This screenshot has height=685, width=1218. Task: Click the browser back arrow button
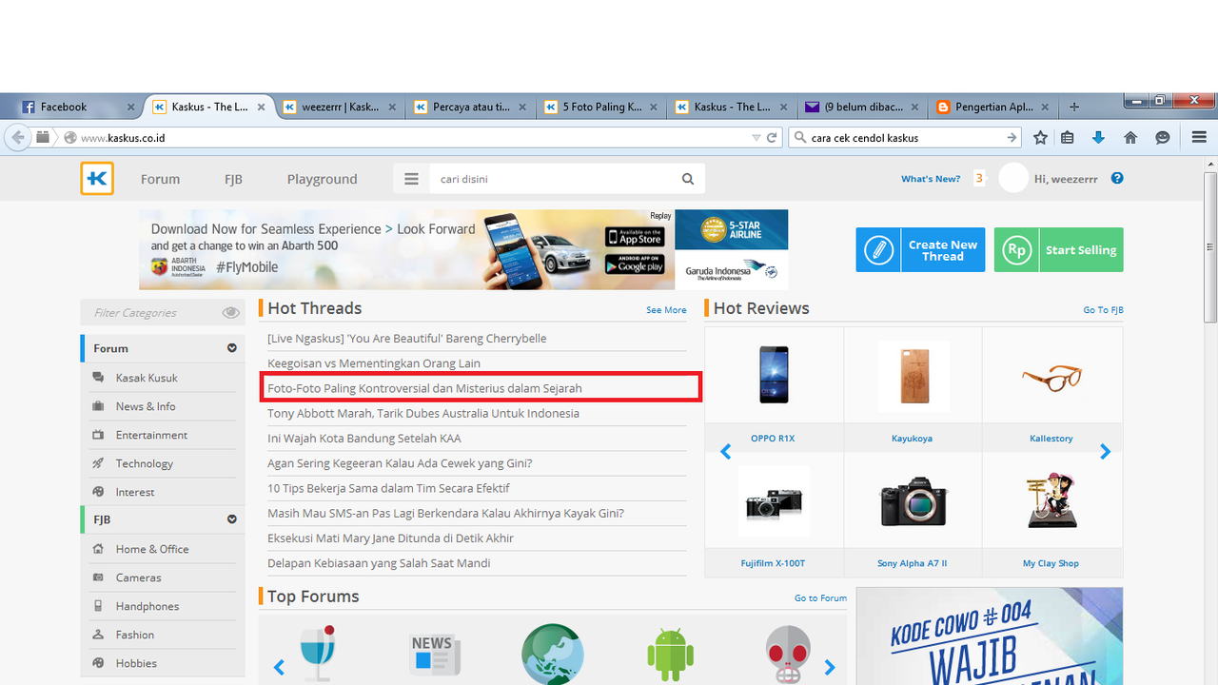click(18, 137)
